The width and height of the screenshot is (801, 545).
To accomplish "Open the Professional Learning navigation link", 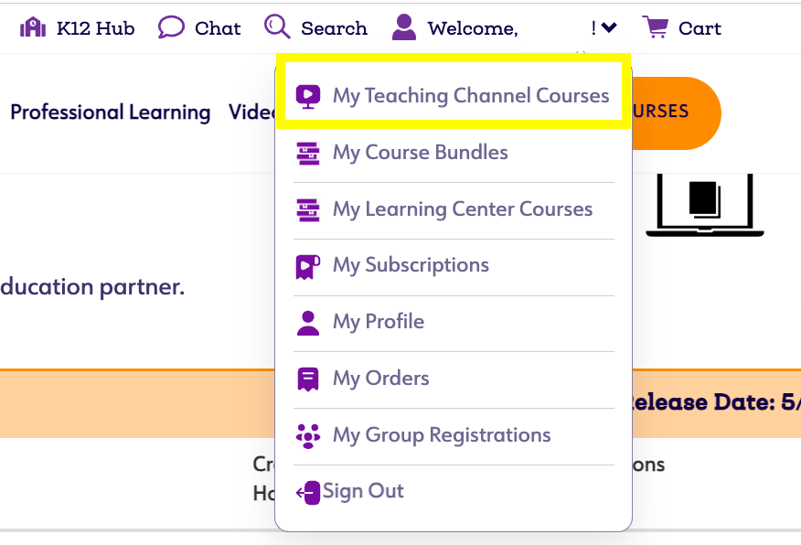I will point(110,112).
